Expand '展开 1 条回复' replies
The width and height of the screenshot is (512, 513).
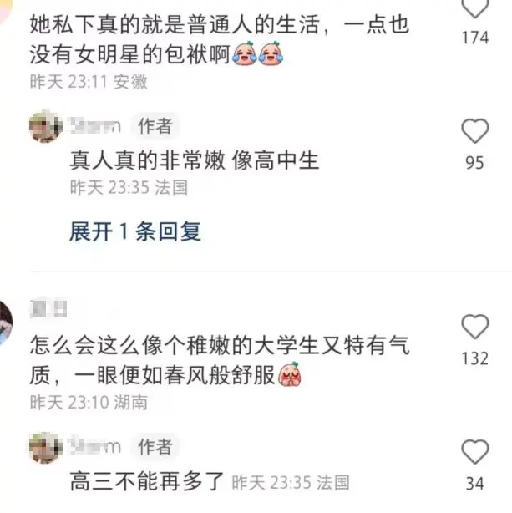pos(135,231)
